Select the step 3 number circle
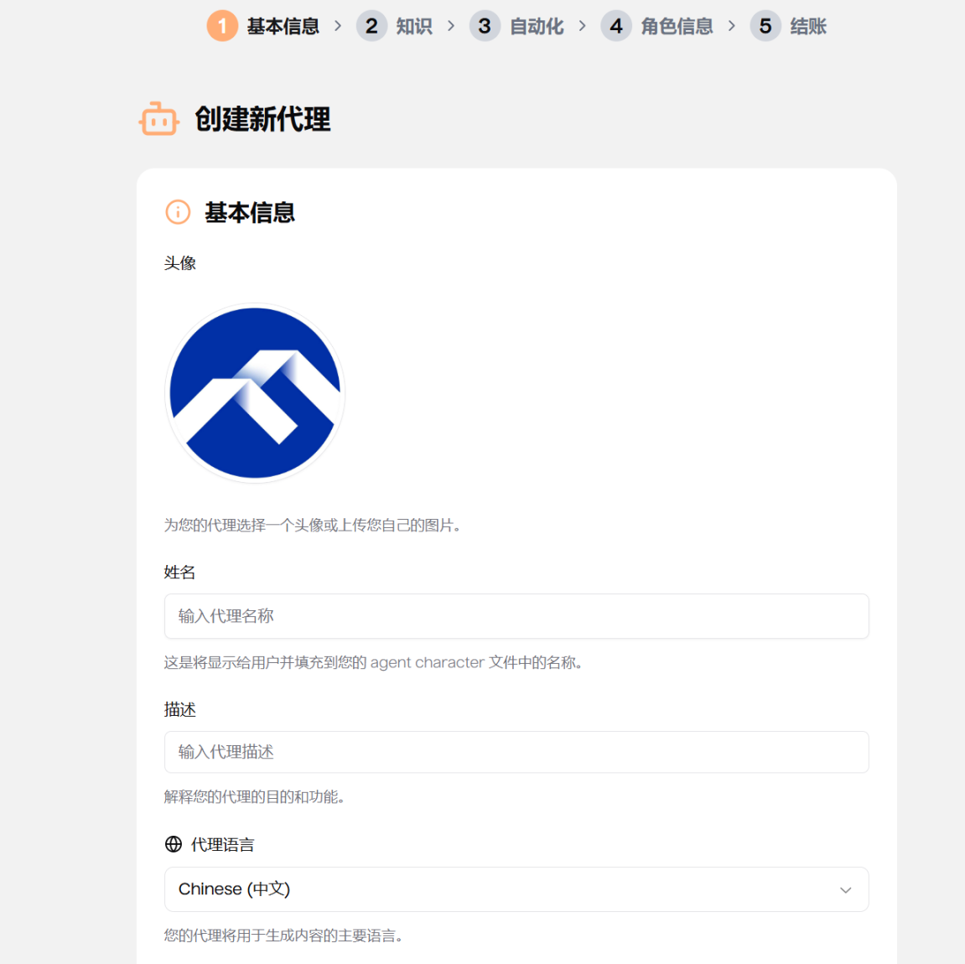The image size is (965, 964). click(485, 26)
